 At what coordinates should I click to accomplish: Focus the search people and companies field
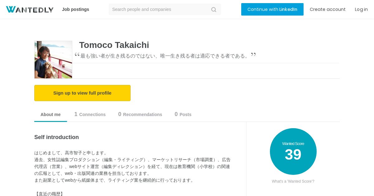click(159, 9)
